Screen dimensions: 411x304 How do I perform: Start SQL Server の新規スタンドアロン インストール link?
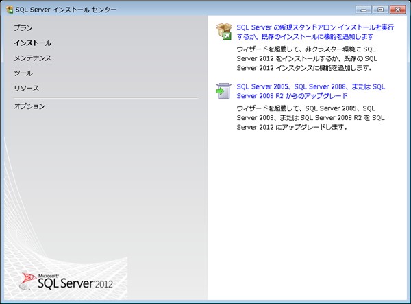click(x=315, y=32)
